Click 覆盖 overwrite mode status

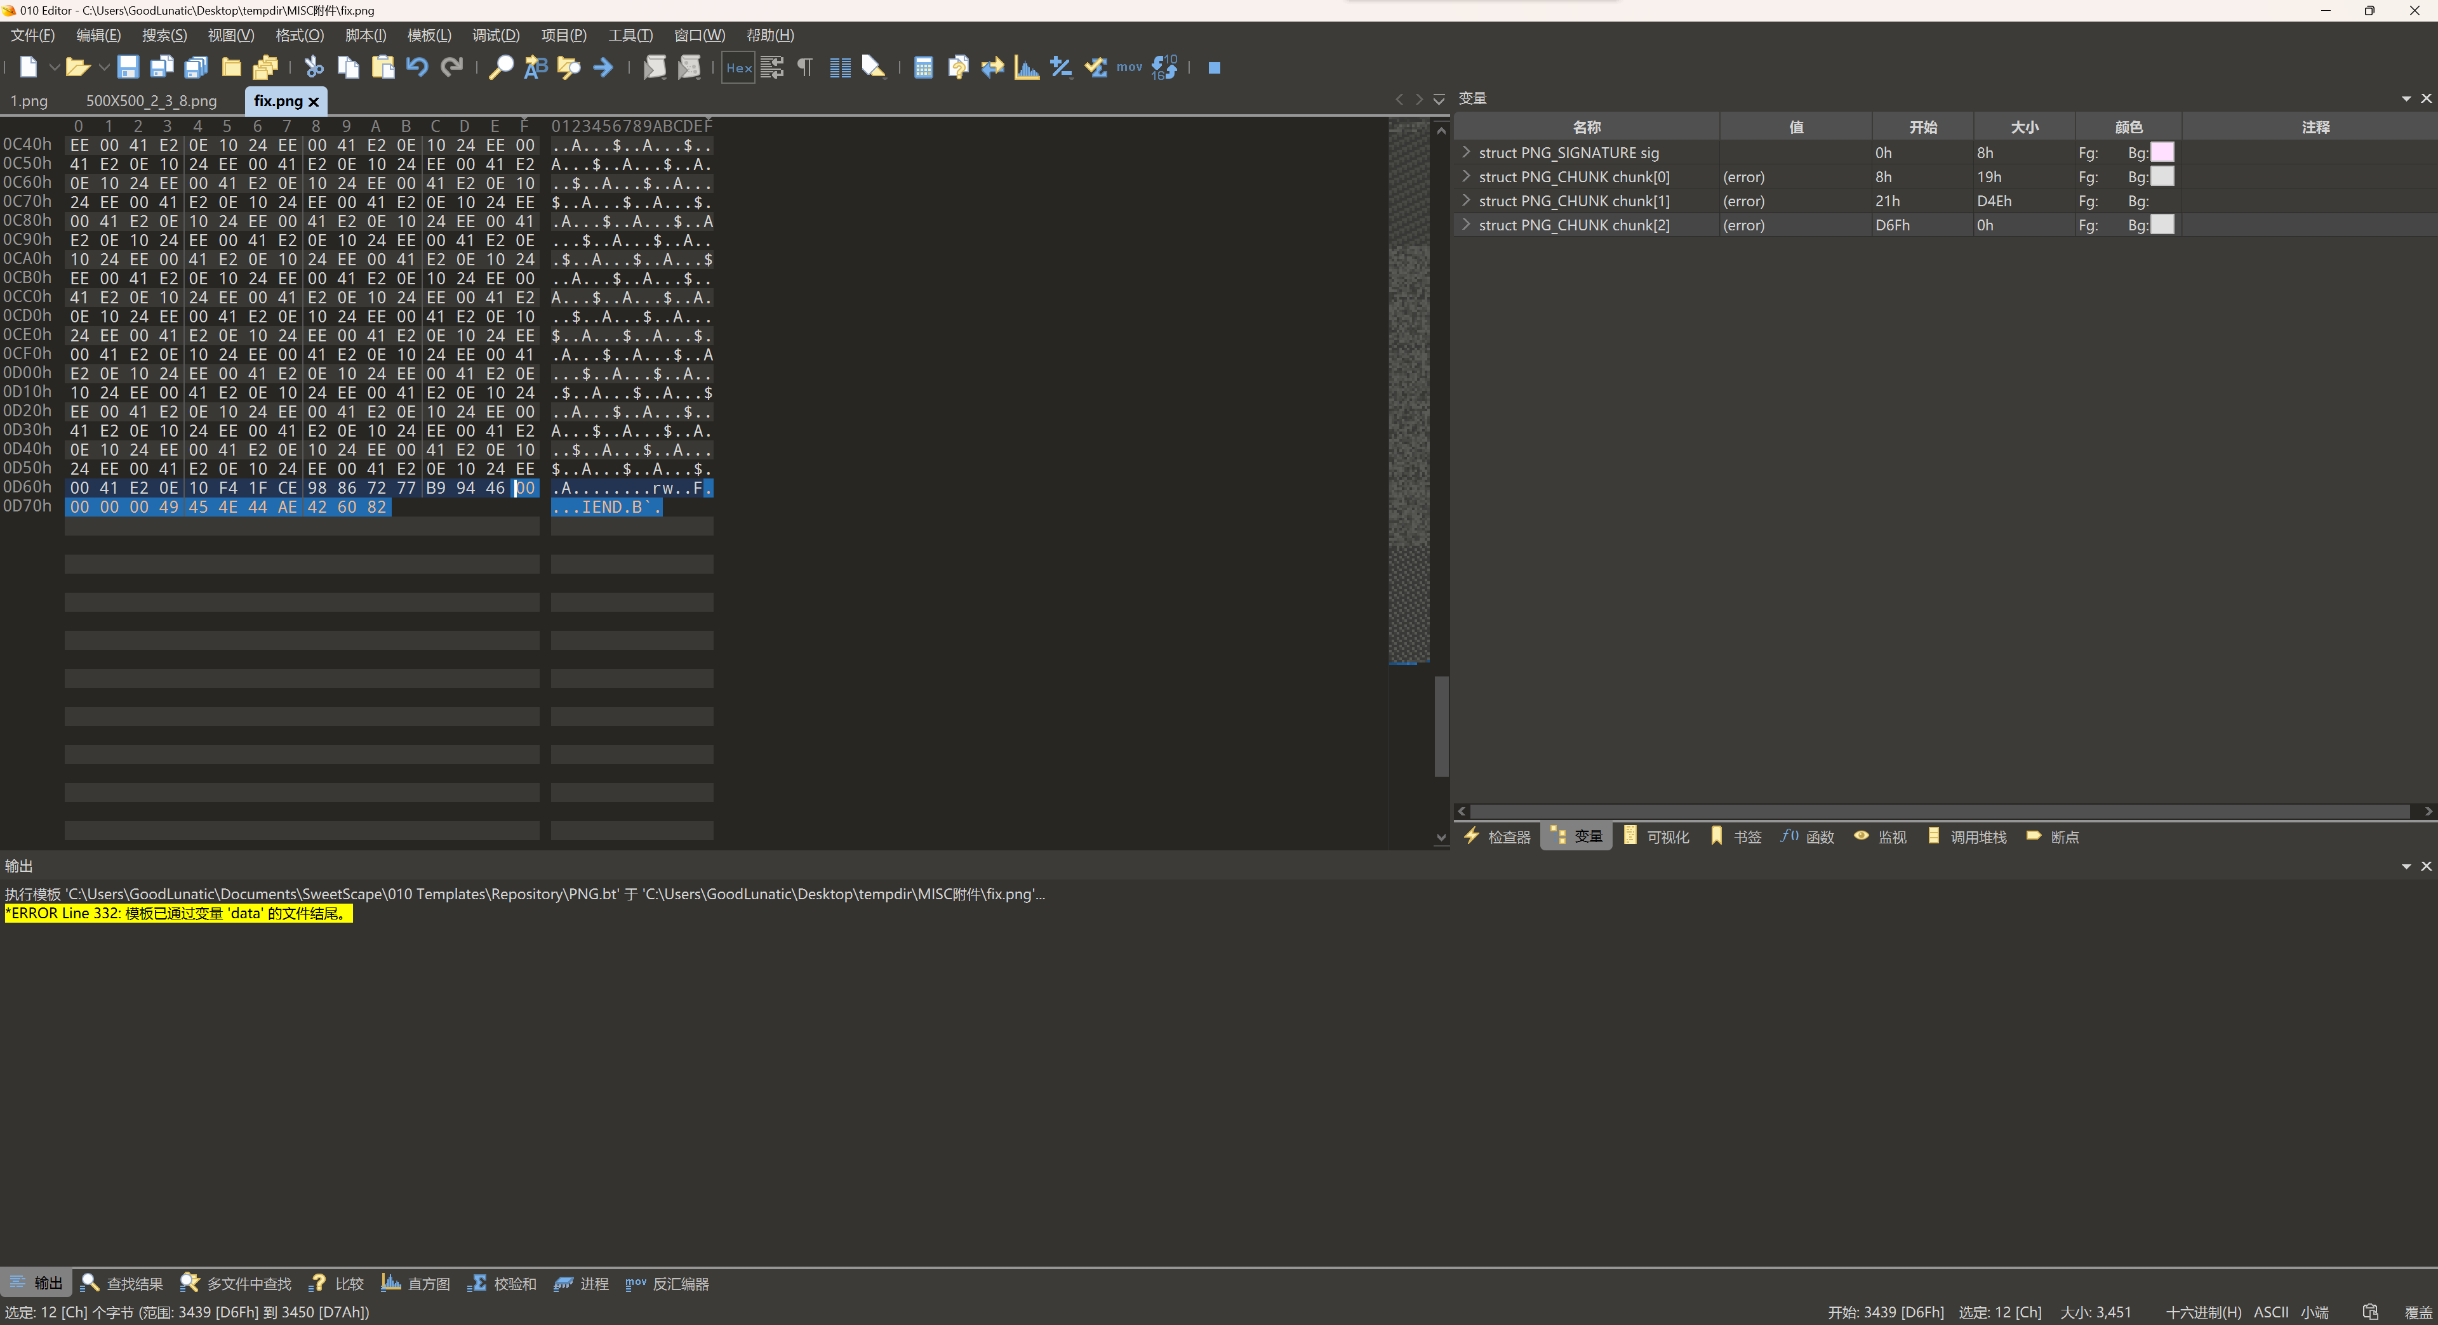2418,1312
